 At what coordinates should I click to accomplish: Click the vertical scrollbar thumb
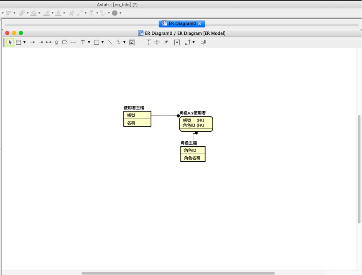(x=359, y=169)
